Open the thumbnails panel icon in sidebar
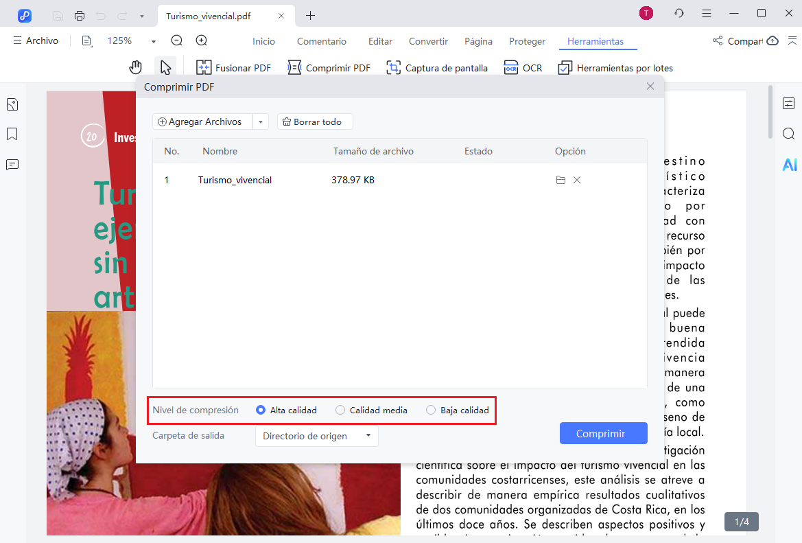 tap(12, 104)
